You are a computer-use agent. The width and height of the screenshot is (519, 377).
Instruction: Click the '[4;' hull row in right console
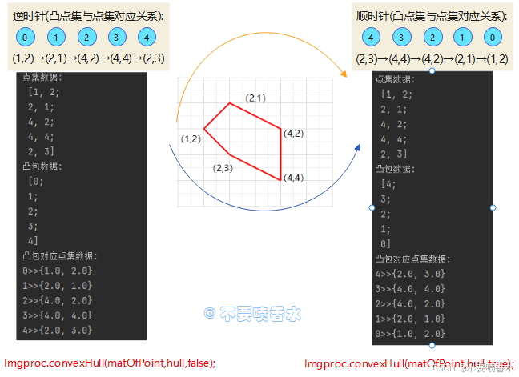click(388, 184)
